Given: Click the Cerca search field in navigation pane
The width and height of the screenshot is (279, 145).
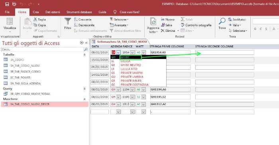Looking at the screenshot, I should [42, 49].
